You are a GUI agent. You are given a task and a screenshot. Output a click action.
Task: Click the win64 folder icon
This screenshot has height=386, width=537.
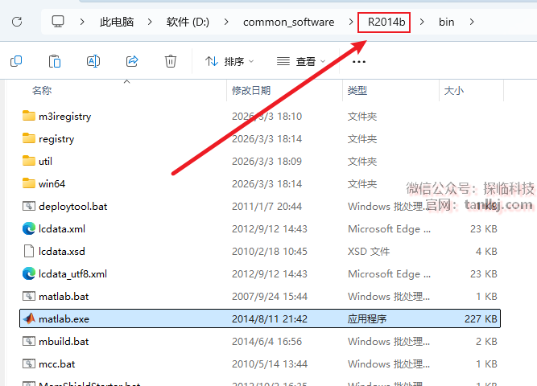point(29,183)
